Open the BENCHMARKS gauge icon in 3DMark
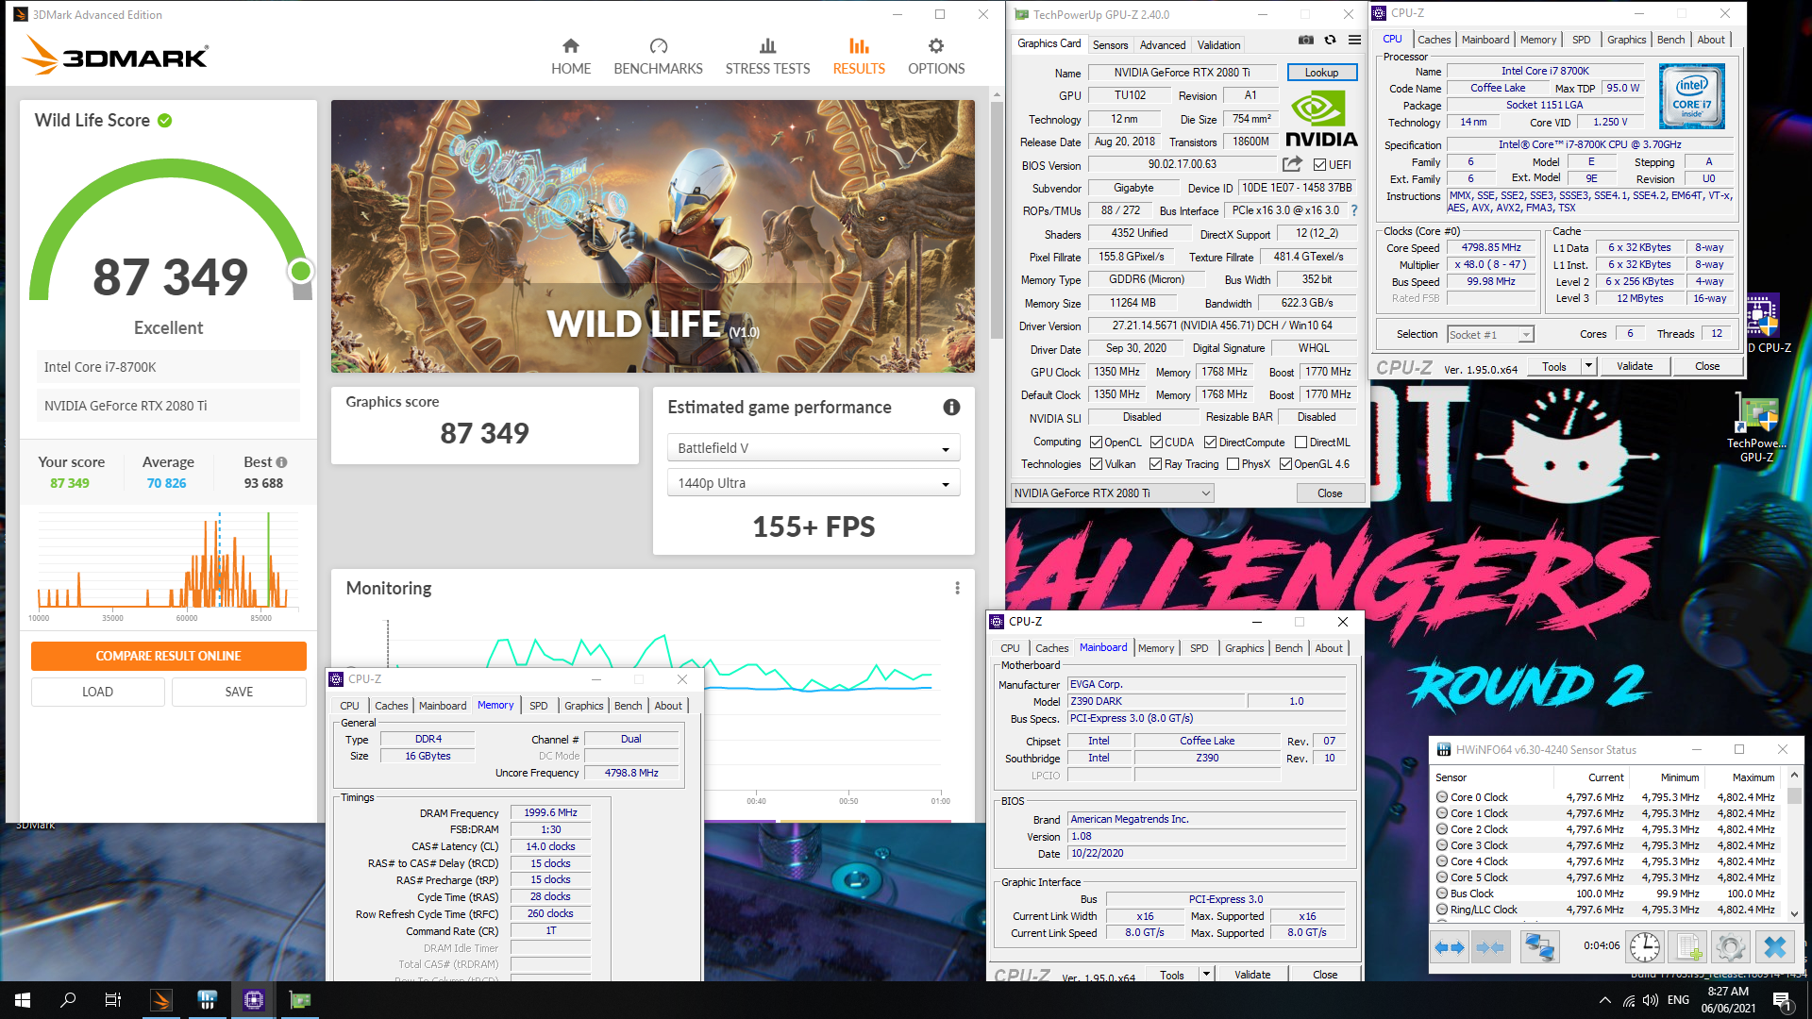This screenshot has height=1019, width=1812. (658, 46)
